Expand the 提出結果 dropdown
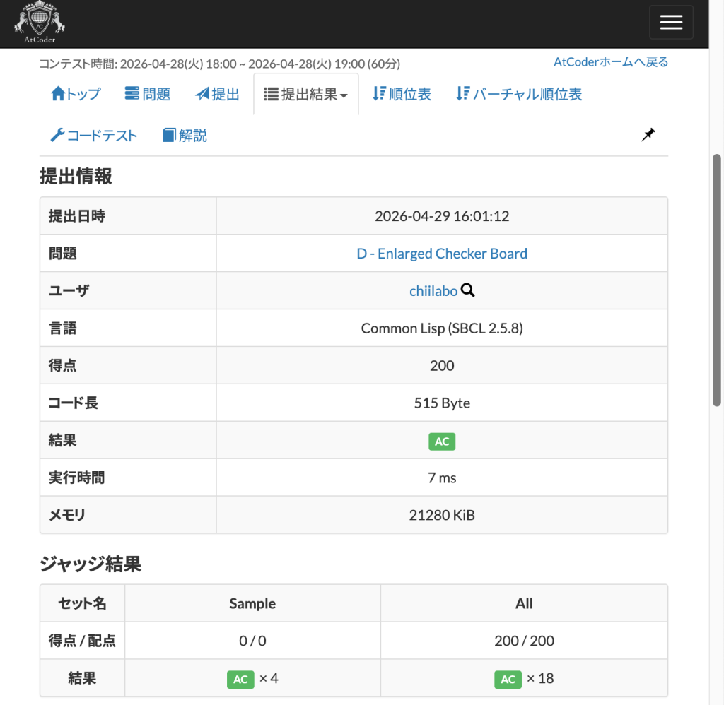Viewport: 724px width, 705px height. (305, 94)
